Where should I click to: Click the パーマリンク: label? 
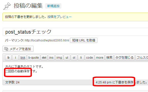[x=15, y=40]
